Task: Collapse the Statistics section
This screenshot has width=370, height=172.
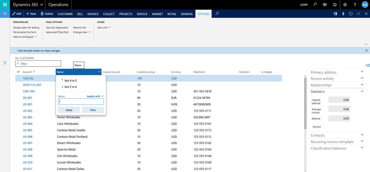Action: click(336, 91)
